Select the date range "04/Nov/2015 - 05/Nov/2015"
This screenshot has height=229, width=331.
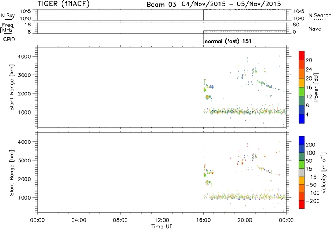point(231,4)
